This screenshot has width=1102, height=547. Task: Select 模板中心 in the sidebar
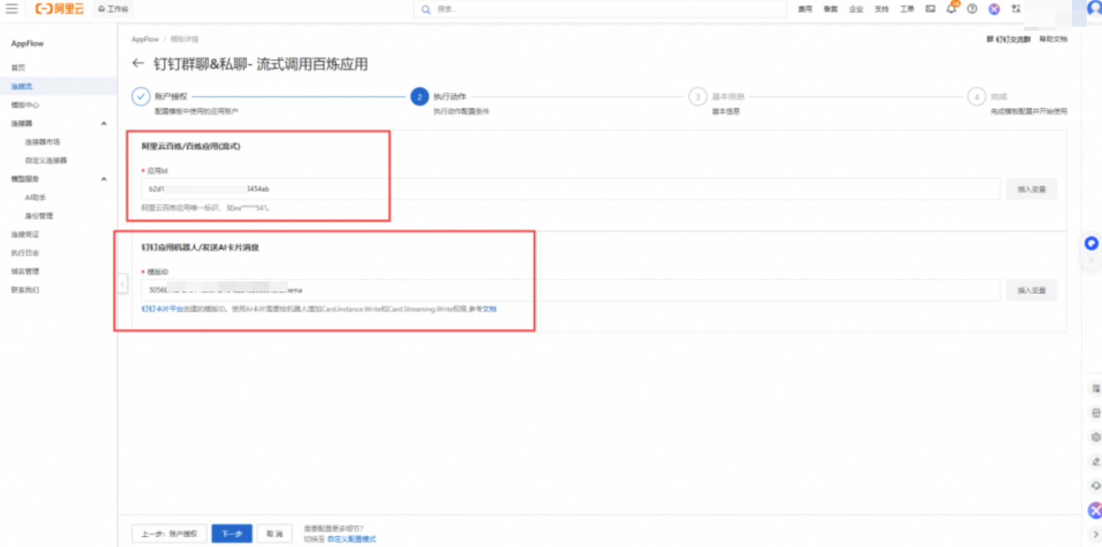[x=25, y=105]
